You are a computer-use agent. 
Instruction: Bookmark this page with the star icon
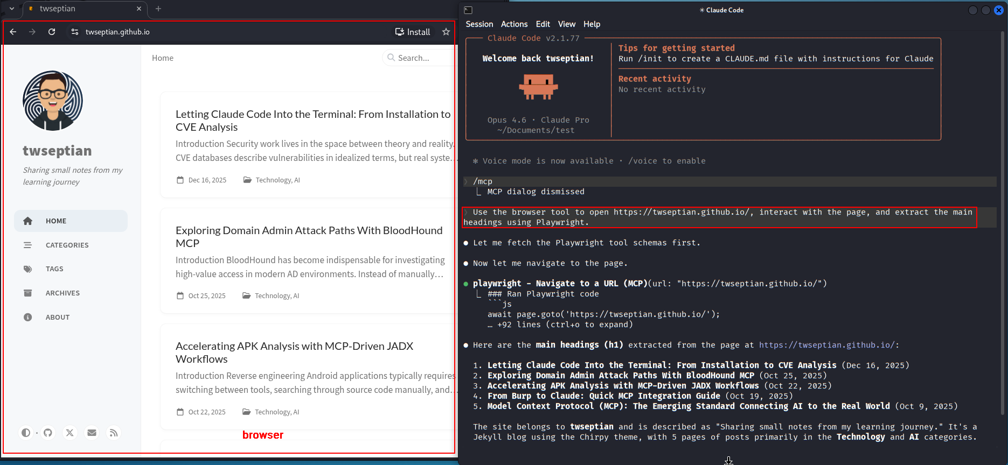click(x=446, y=32)
